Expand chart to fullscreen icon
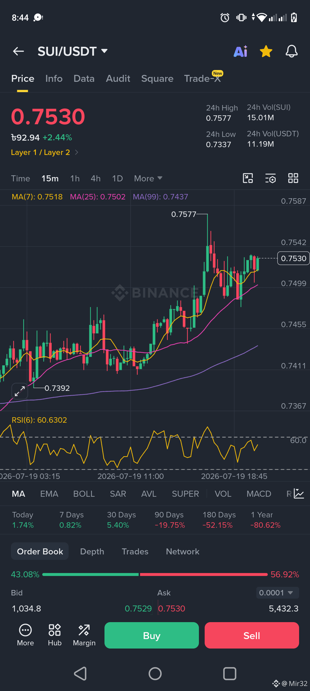This screenshot has width=310, height=691. tap(20, 391)
